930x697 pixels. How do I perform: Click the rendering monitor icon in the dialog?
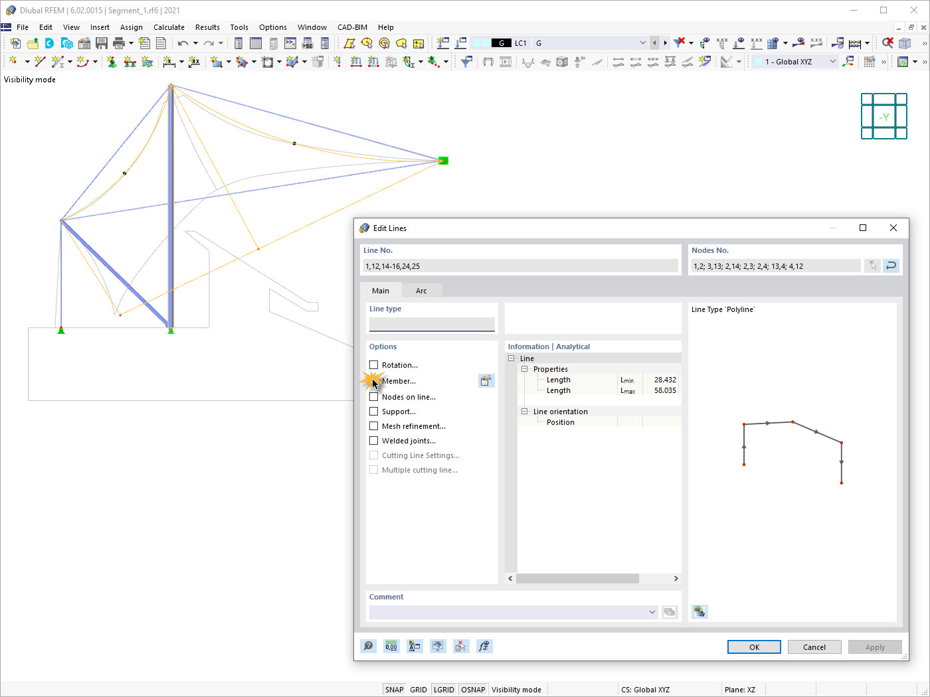438,645
